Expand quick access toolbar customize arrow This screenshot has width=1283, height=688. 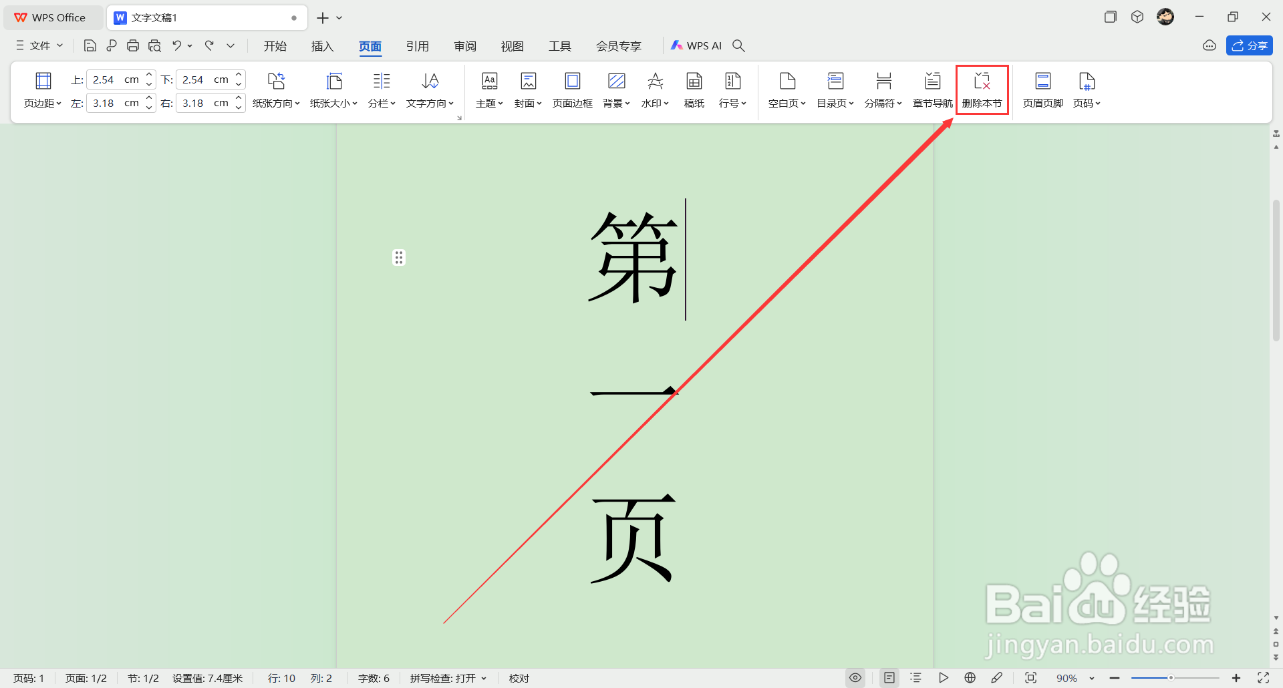pyautogui.click(x=231, y=45)
